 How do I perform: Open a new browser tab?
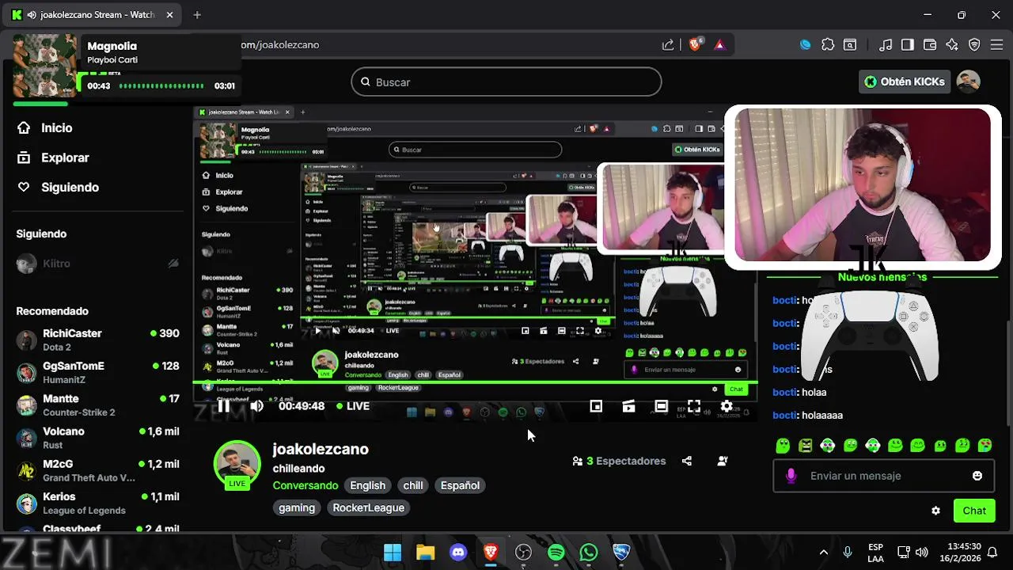(x=197, y=15)
